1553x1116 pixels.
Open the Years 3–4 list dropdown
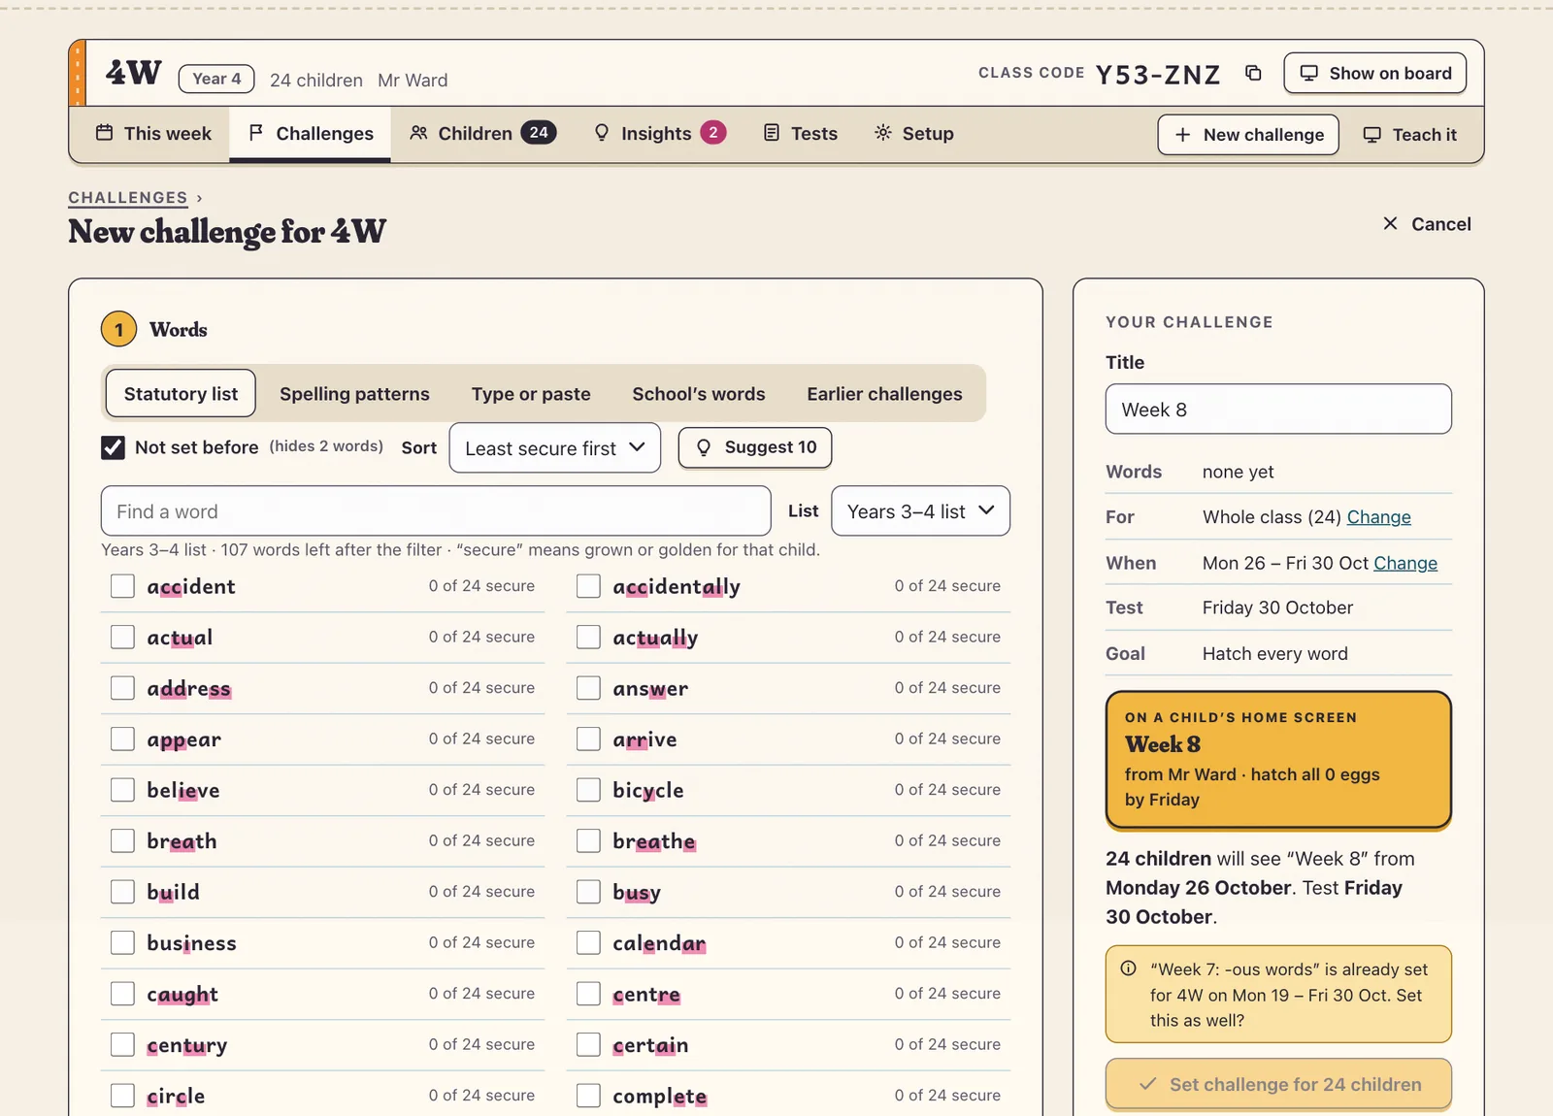pyautogui.click(x=920, y=511)
